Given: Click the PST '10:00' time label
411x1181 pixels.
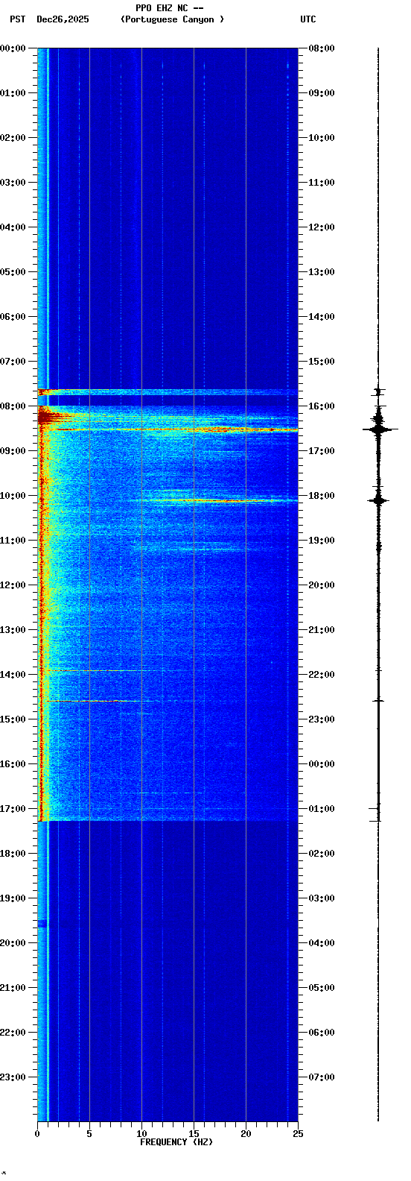Looking at the screenshot, I should 13,496.
